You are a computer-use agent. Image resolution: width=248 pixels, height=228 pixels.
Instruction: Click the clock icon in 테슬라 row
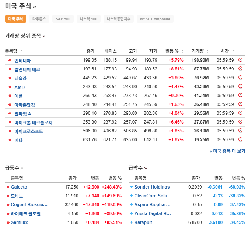(240, 77)
